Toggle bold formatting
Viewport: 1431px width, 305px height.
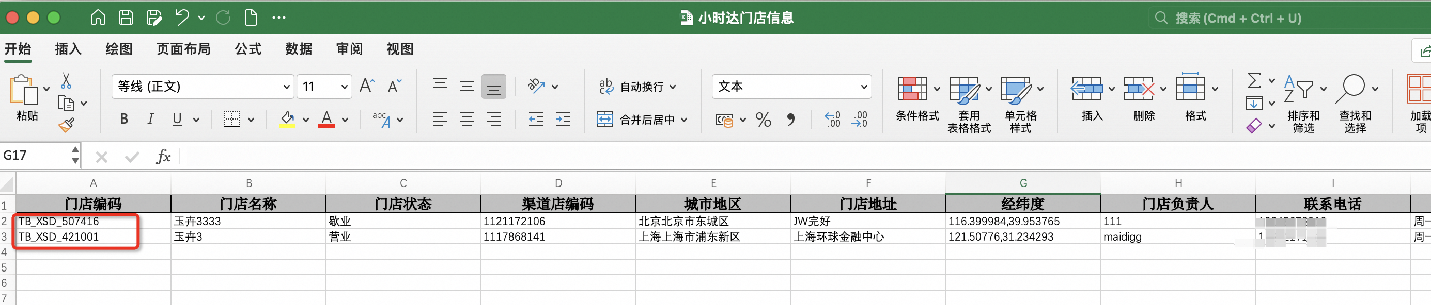click(x=124, y=119)
